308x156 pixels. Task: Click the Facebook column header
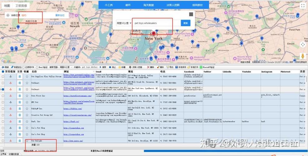click(x=189, y=72)
